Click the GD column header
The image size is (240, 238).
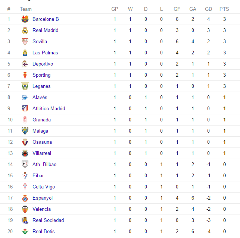click(x=209, y=9)
